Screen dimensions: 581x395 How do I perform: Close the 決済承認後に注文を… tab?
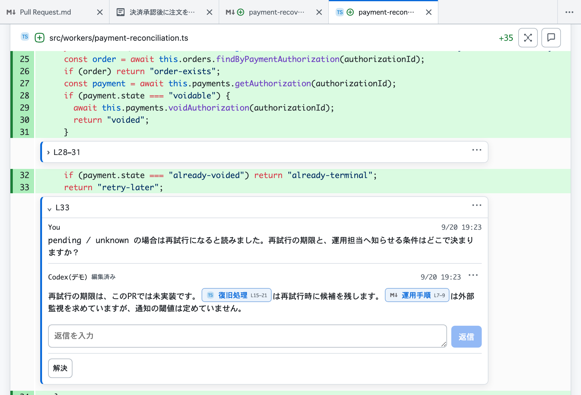210,12
